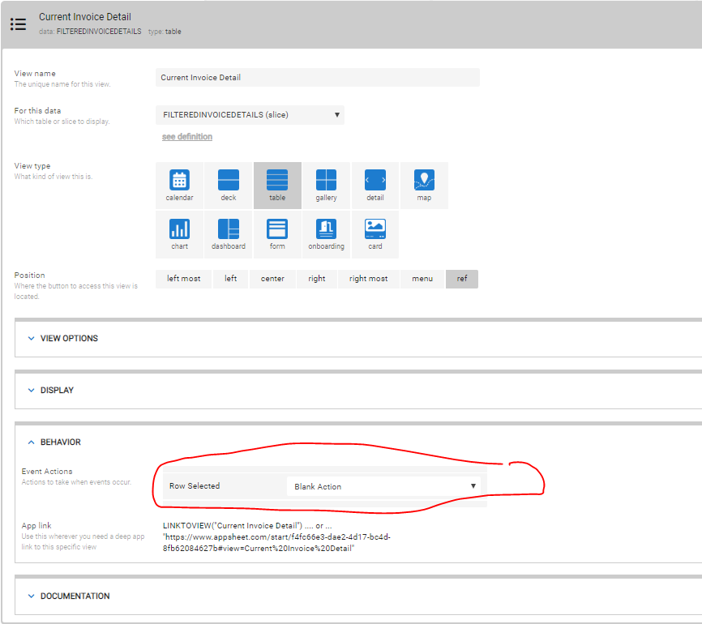The image size is (702, 624).
Task: Click the LINKTOVIEW app link expression text
Action: pyautogui.click(x=233, y=525)
